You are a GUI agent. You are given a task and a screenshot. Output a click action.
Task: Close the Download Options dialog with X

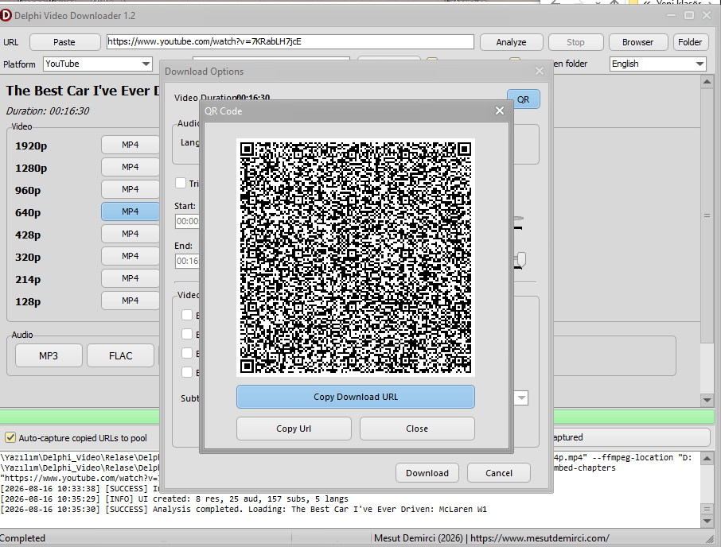click(540, 72)
